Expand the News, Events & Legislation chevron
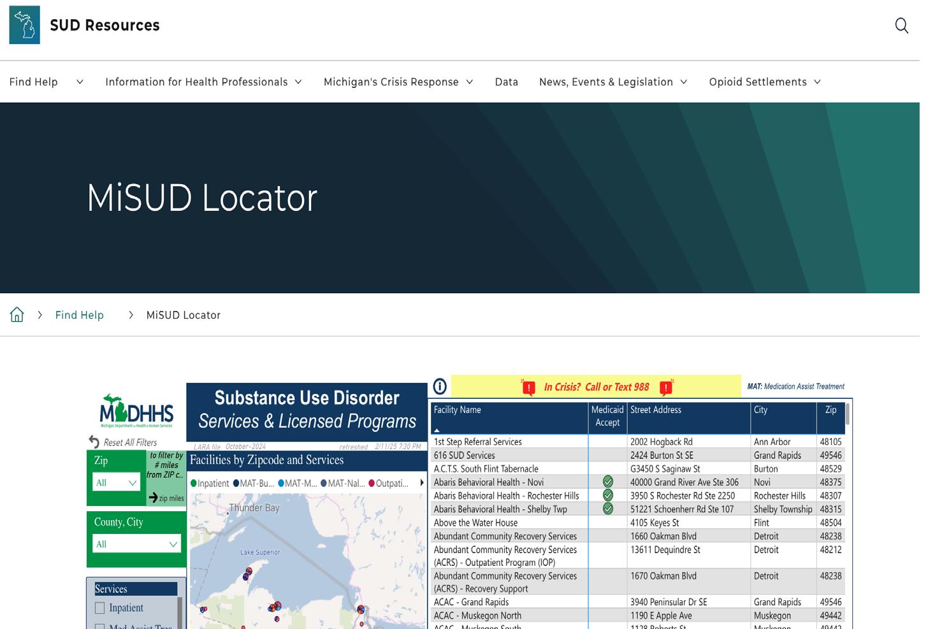Image resolution: width=942 pixels, height=629 pixels. tap(684, 82)
